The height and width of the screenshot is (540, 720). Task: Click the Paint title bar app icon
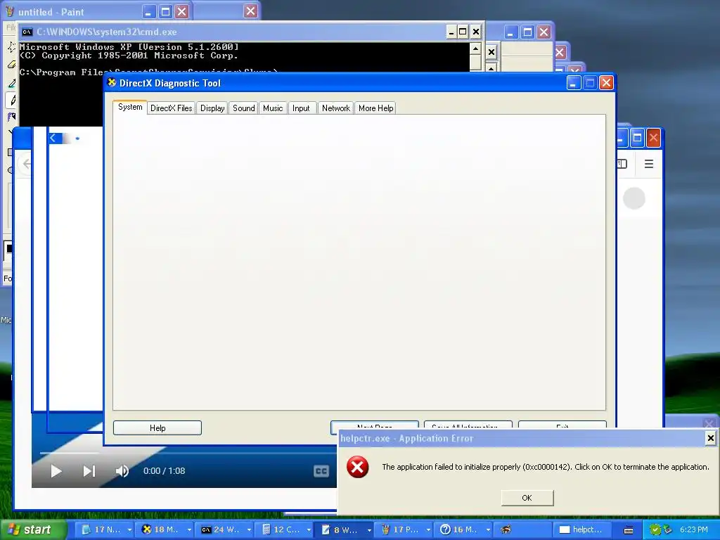[10, 11]
